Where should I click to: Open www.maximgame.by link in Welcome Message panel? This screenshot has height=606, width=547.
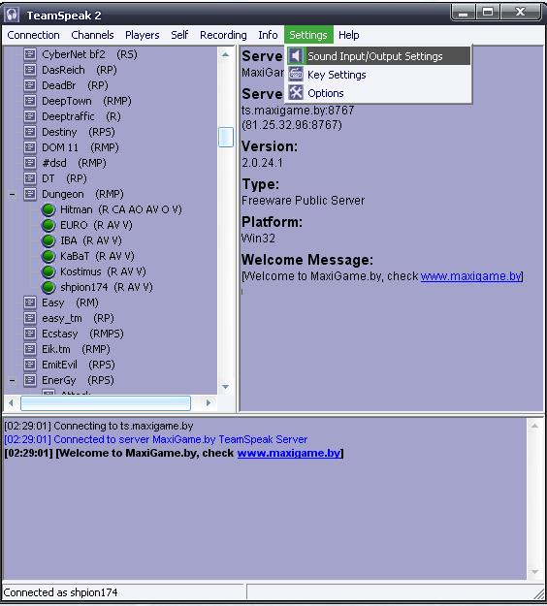pos(470,276)
